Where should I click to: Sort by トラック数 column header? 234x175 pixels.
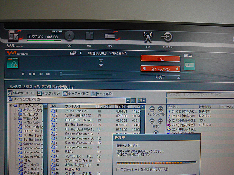pyautogui.click(x=105, y=106)
